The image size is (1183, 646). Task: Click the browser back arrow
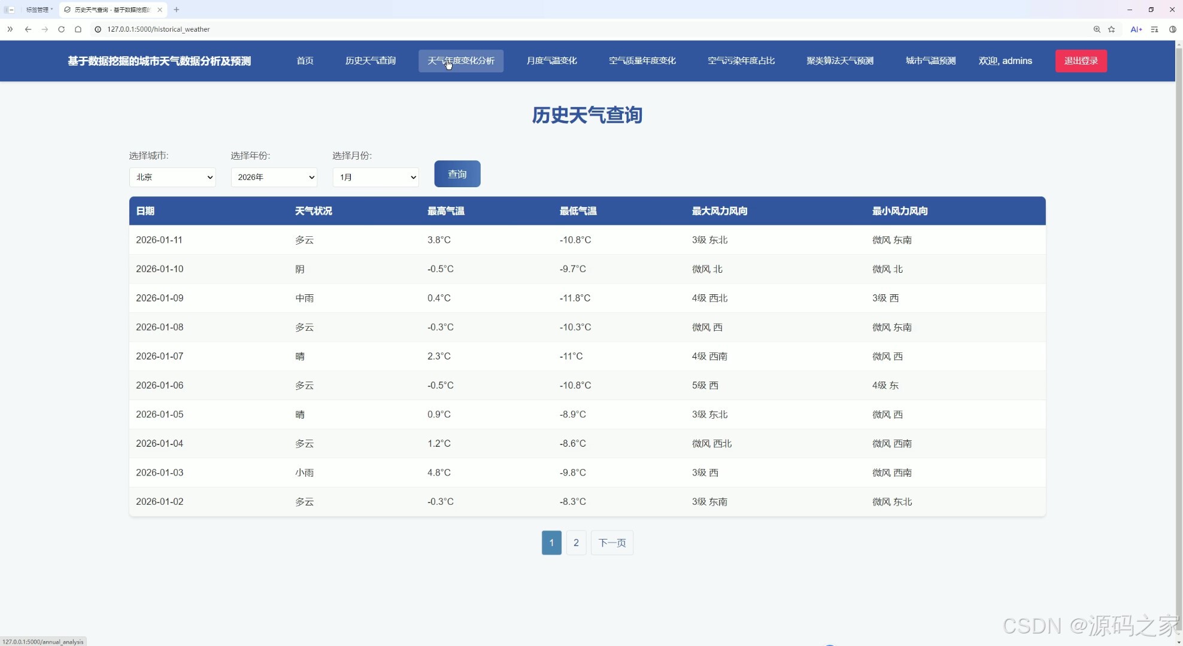pyautogui.click(x=28, y=29)
